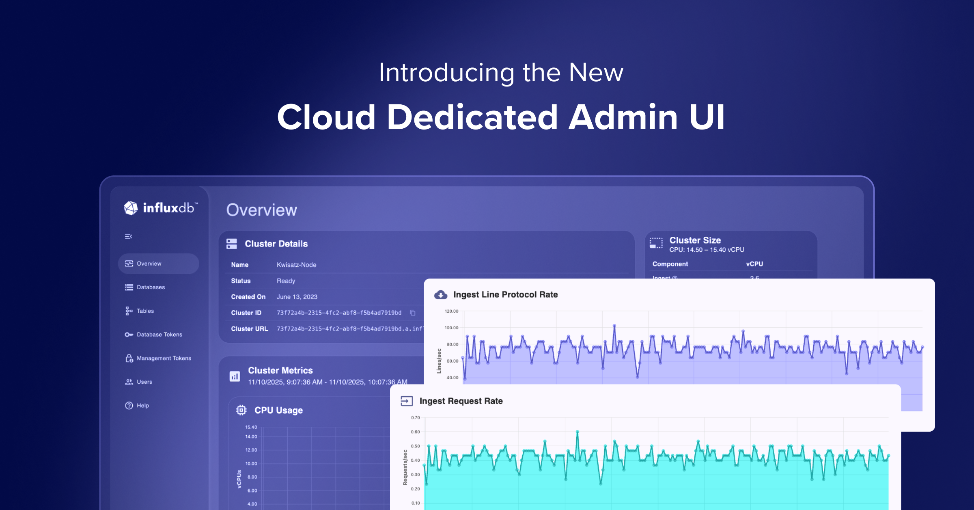The height and width of the screenshot is (510, 974).
Task: Click highest peak on Ingest Request Rate chart
Action: [577, 432]
